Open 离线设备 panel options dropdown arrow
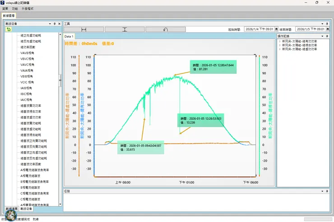Viewport: 334px width, 222px height. (x=50, y=24)
